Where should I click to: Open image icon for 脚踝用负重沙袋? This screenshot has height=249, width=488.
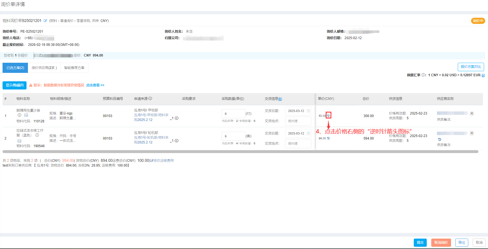coord(26,115)
